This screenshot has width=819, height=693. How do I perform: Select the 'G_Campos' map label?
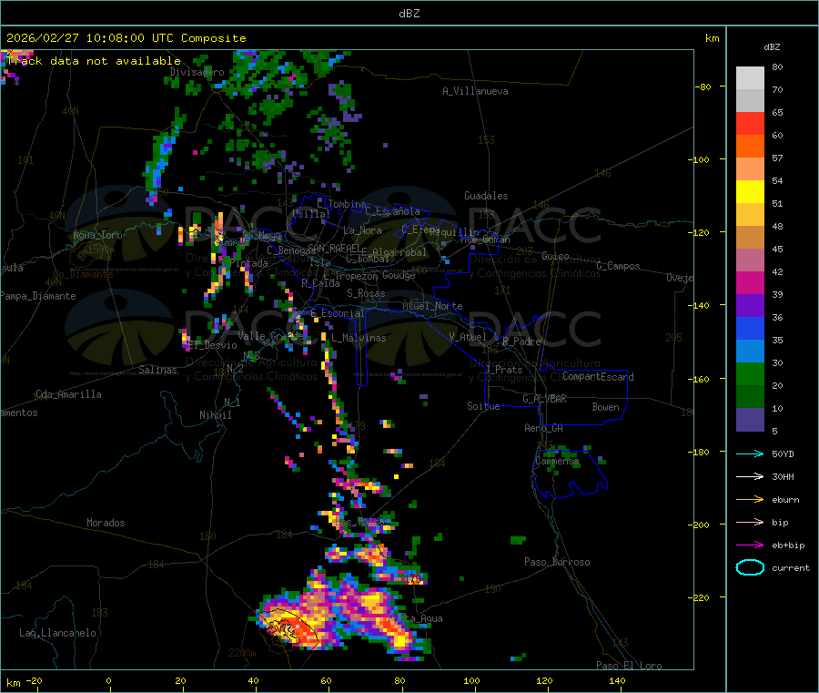(619, 266)
